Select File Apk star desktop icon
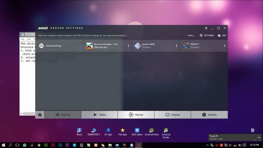This screenshot has height=148, width=263. click(122, 132)
